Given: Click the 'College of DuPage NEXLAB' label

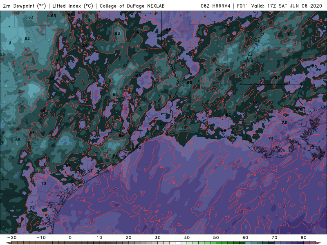Looking at the screenshot, I should pos(132,6).
